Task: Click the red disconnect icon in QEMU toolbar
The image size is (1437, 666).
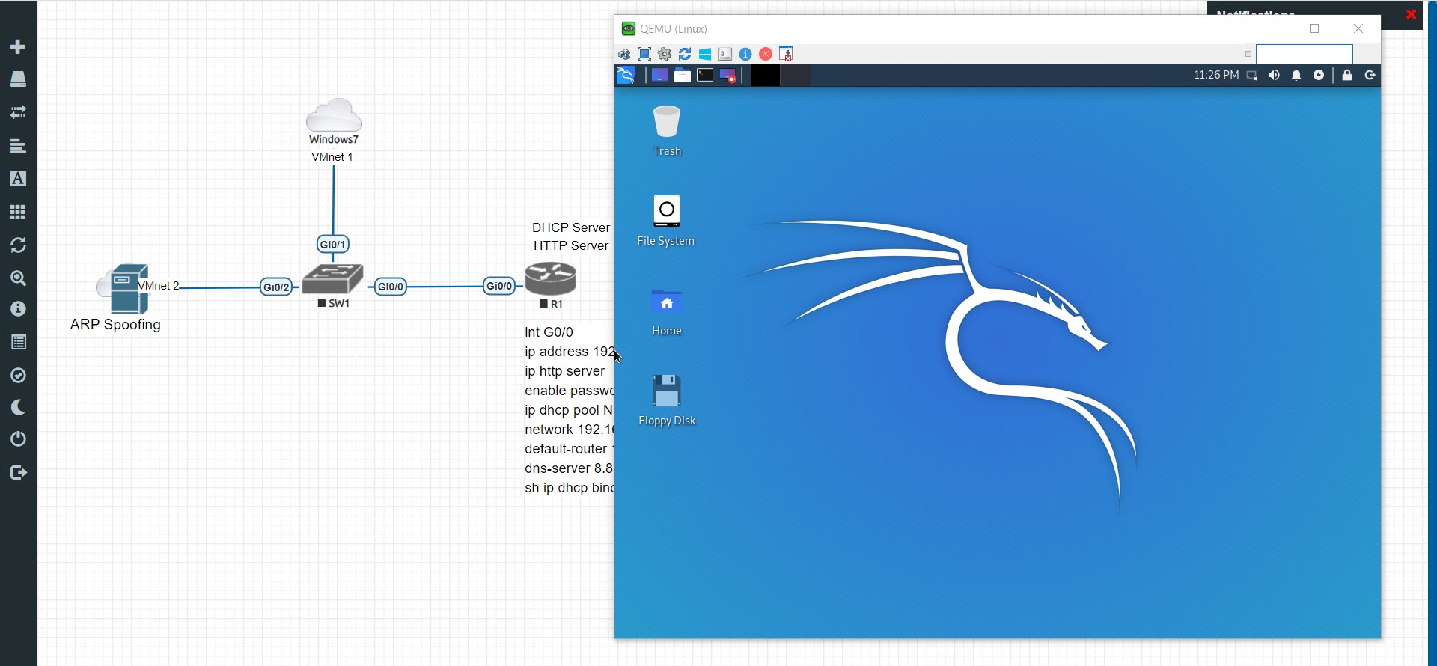Action: 766,54
